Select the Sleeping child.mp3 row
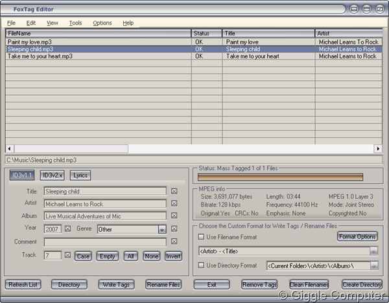This screenshot has height=303, width=389. click(193, 49)
